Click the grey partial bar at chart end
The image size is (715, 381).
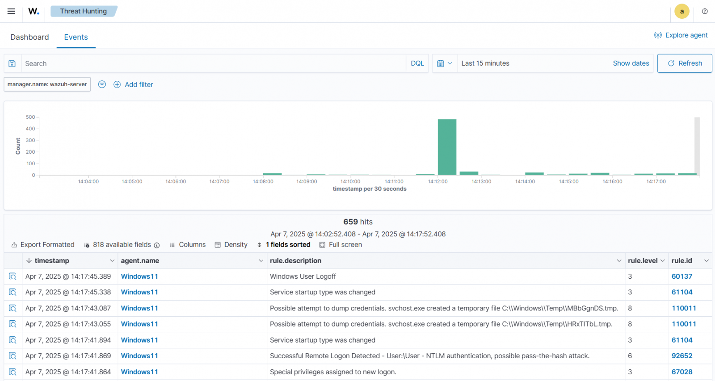point(697,146)
